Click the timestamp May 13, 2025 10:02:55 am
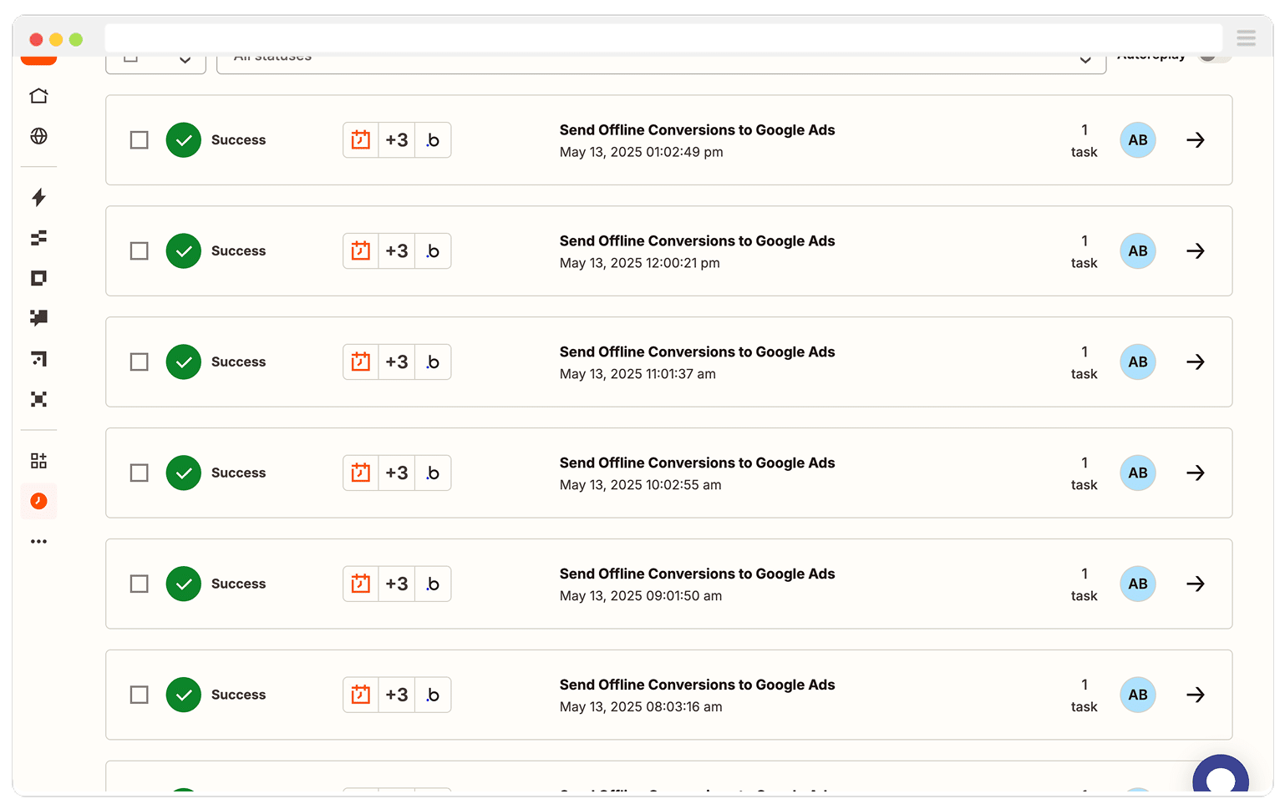1285x809 pixels. (x=641, y=485)
